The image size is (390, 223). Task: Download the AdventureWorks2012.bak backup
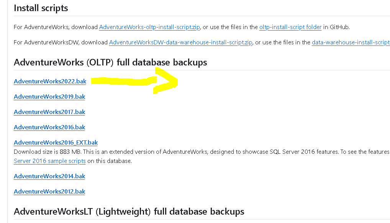pyautogui.click(x=49, y=192)
